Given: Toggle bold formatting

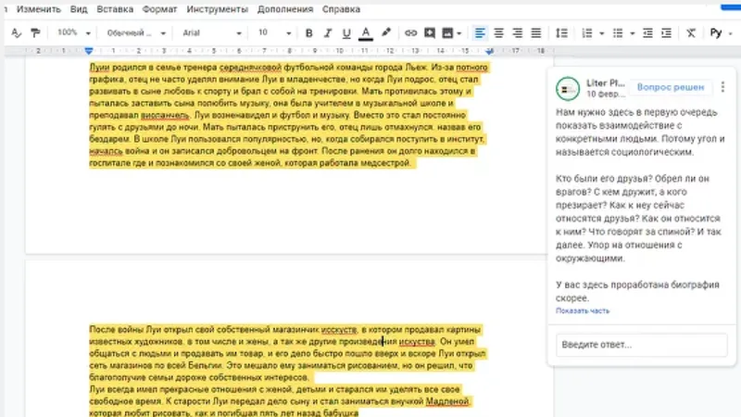Looking at the screenshot, I should (309, 33).
